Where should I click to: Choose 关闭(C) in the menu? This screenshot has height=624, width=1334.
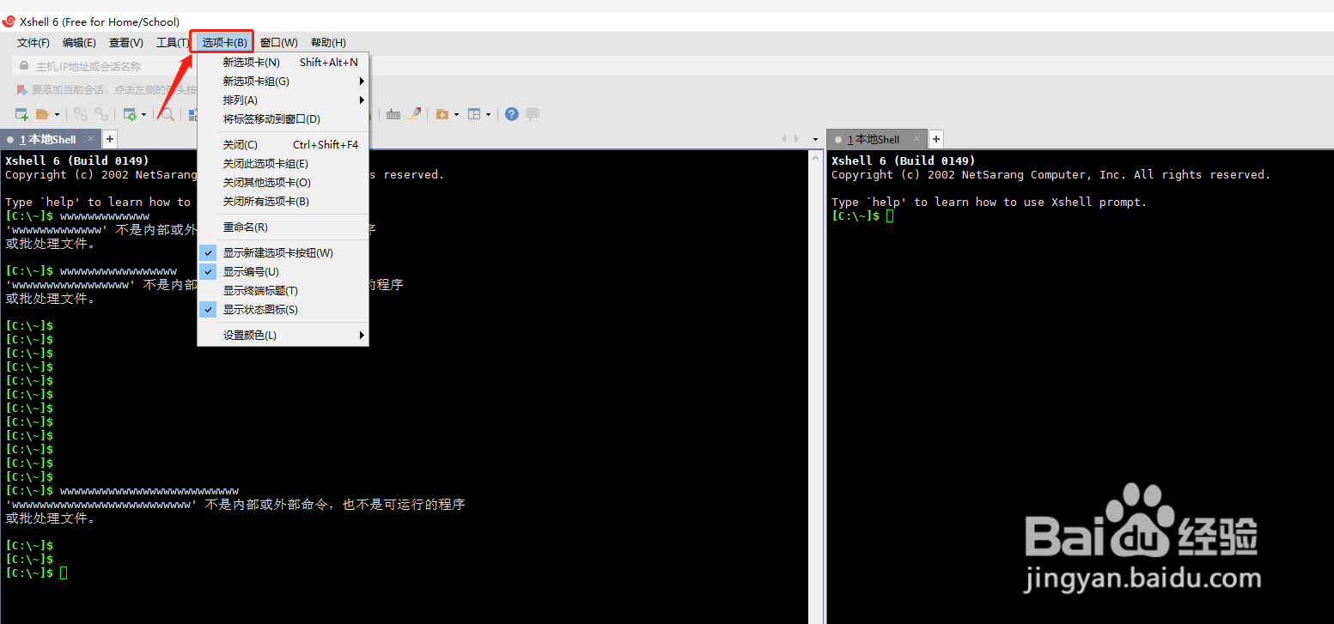283,144
